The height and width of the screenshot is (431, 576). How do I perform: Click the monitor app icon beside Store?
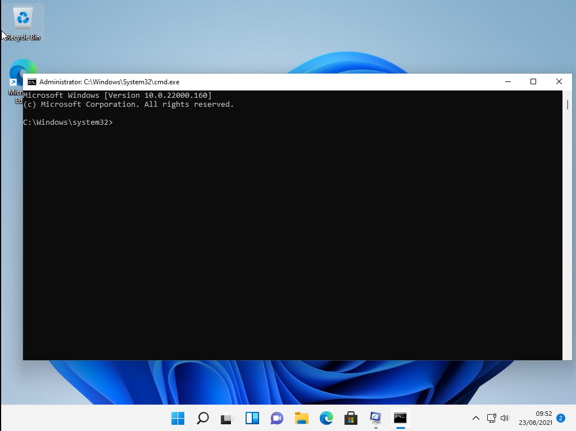[375, 418]
